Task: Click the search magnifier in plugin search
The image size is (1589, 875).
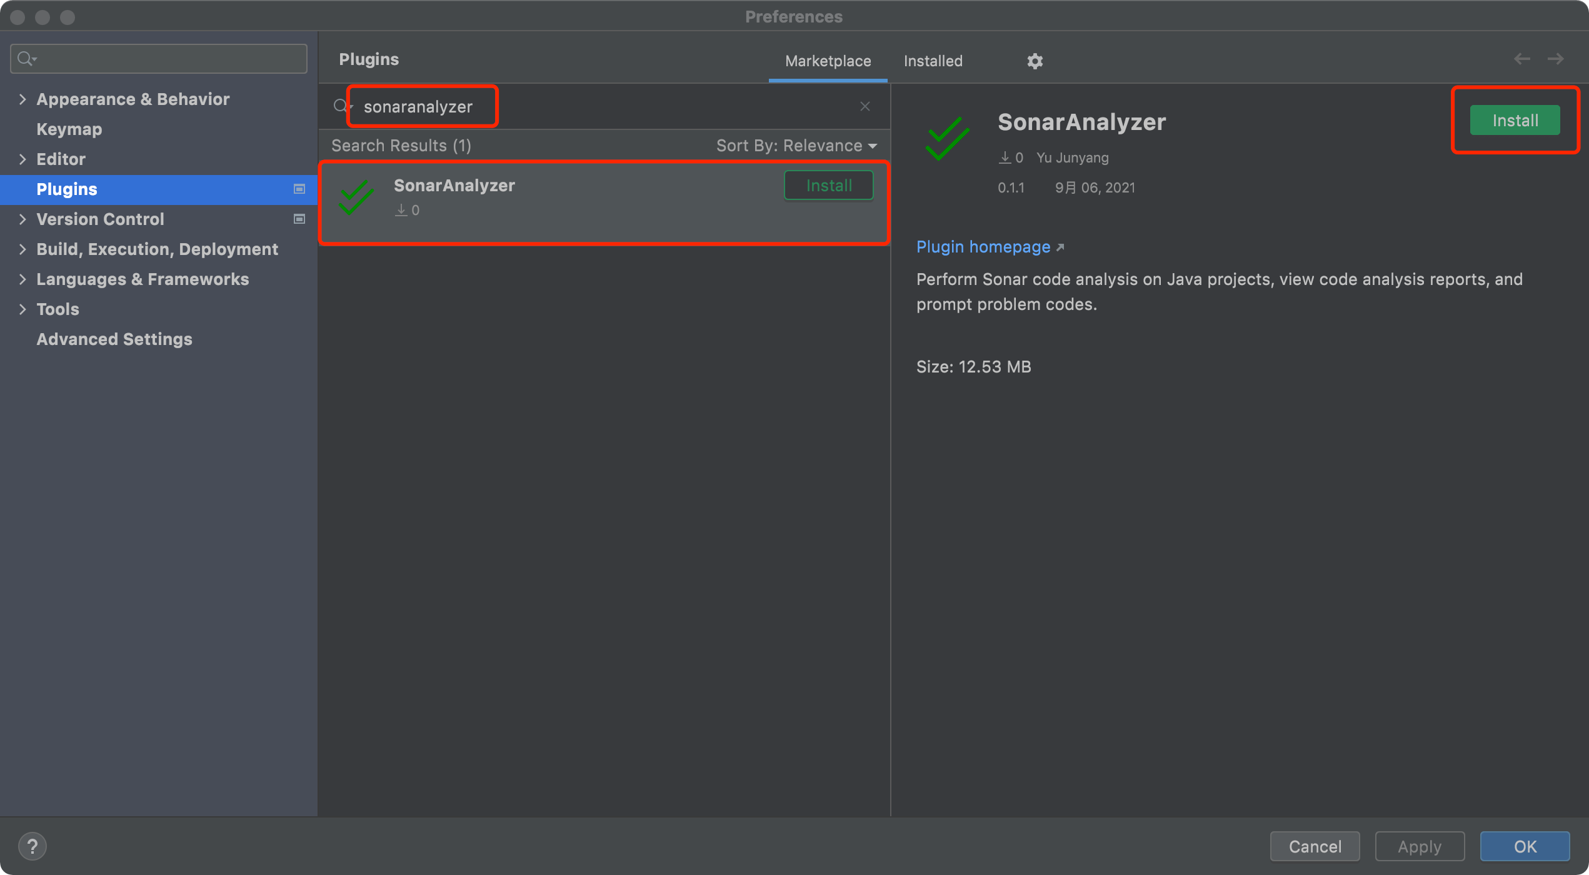Action: [x=341, y=106]
